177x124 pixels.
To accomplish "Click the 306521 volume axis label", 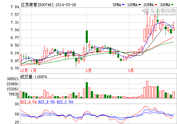I will (x=13, y=79).
